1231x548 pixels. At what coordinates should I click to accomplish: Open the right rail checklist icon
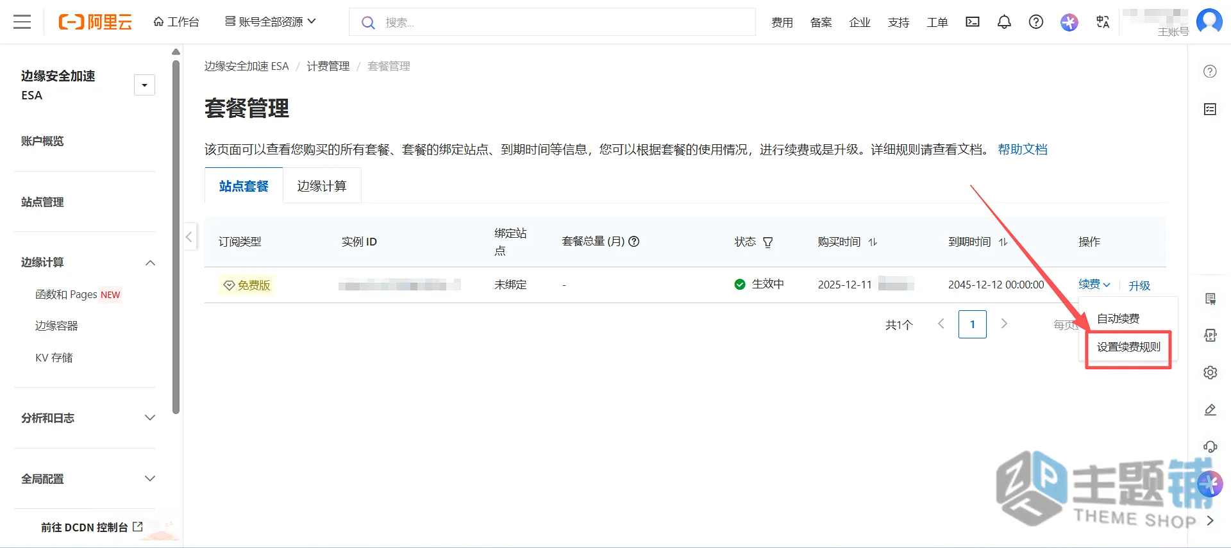click(1210, 110)
